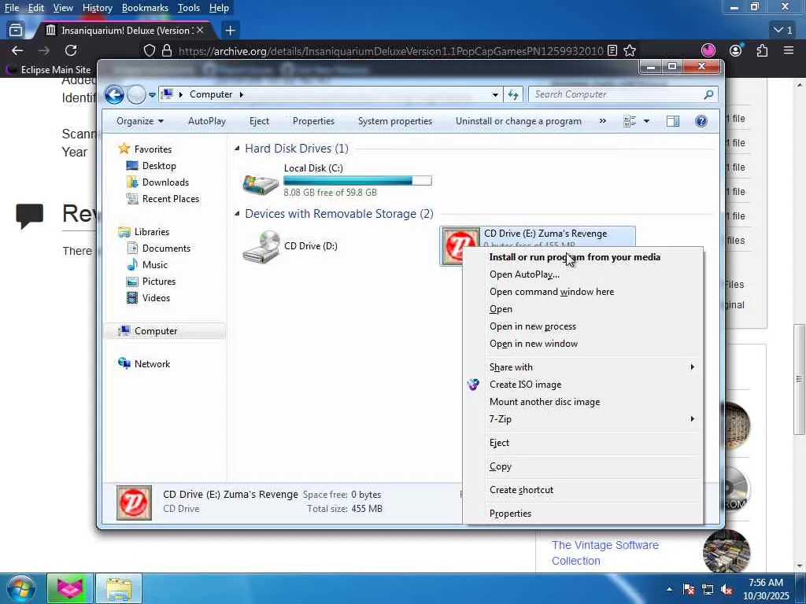Collapse Devices with Removable Storage group
This screenshot has height=604, width=806.
[x=237, y=214]
